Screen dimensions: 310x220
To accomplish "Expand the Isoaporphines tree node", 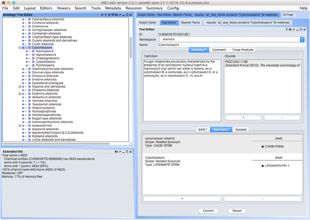I will [20, 125].
